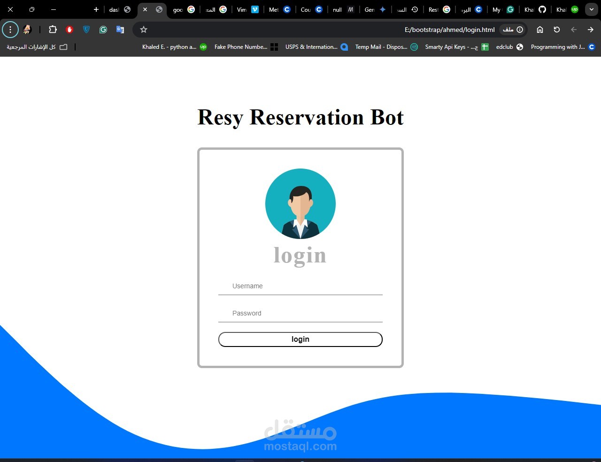Open the "Smarty Api Keys" bookmark
This screenshot has width=601, height=462.
[457, 47]
